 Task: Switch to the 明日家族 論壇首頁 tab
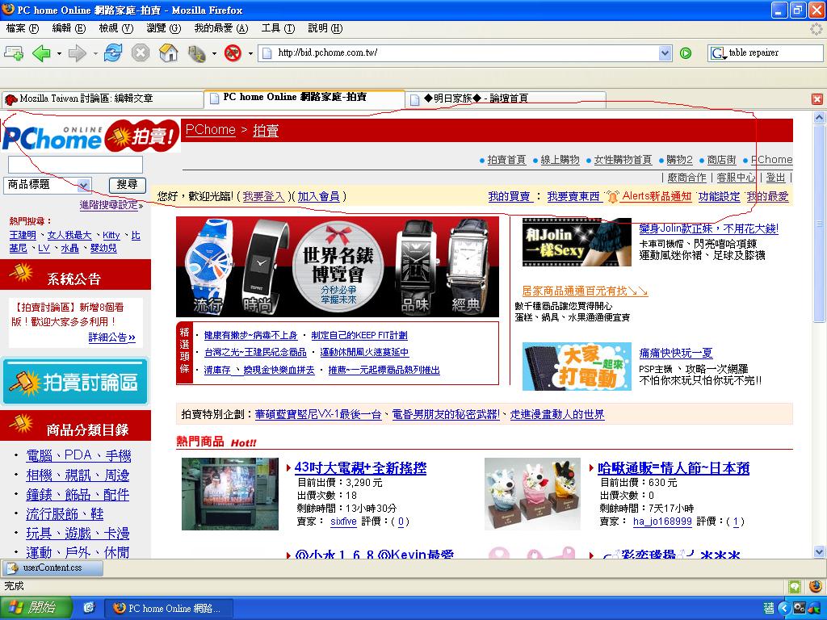coord(476,98)
